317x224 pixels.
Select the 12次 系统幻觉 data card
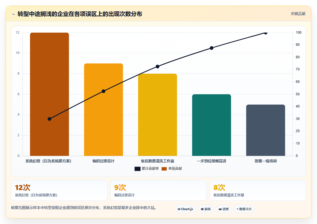pos(59,190)
